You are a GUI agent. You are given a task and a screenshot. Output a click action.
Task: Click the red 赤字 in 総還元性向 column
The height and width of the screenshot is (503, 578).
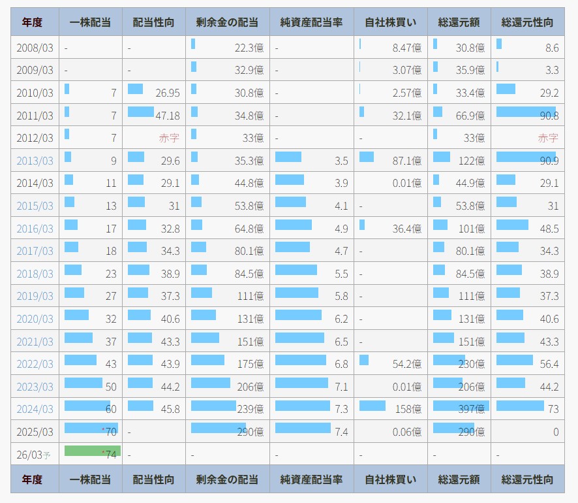click(x=548, y=138)
